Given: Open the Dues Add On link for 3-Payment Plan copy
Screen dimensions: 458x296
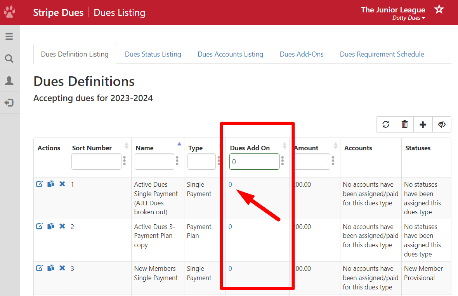Looking at the screenshot, I should 230,227.
